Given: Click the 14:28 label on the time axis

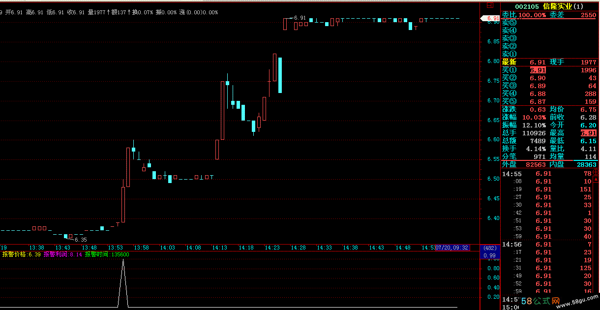Looking at the screenshot, I should (x=299, y=248).
